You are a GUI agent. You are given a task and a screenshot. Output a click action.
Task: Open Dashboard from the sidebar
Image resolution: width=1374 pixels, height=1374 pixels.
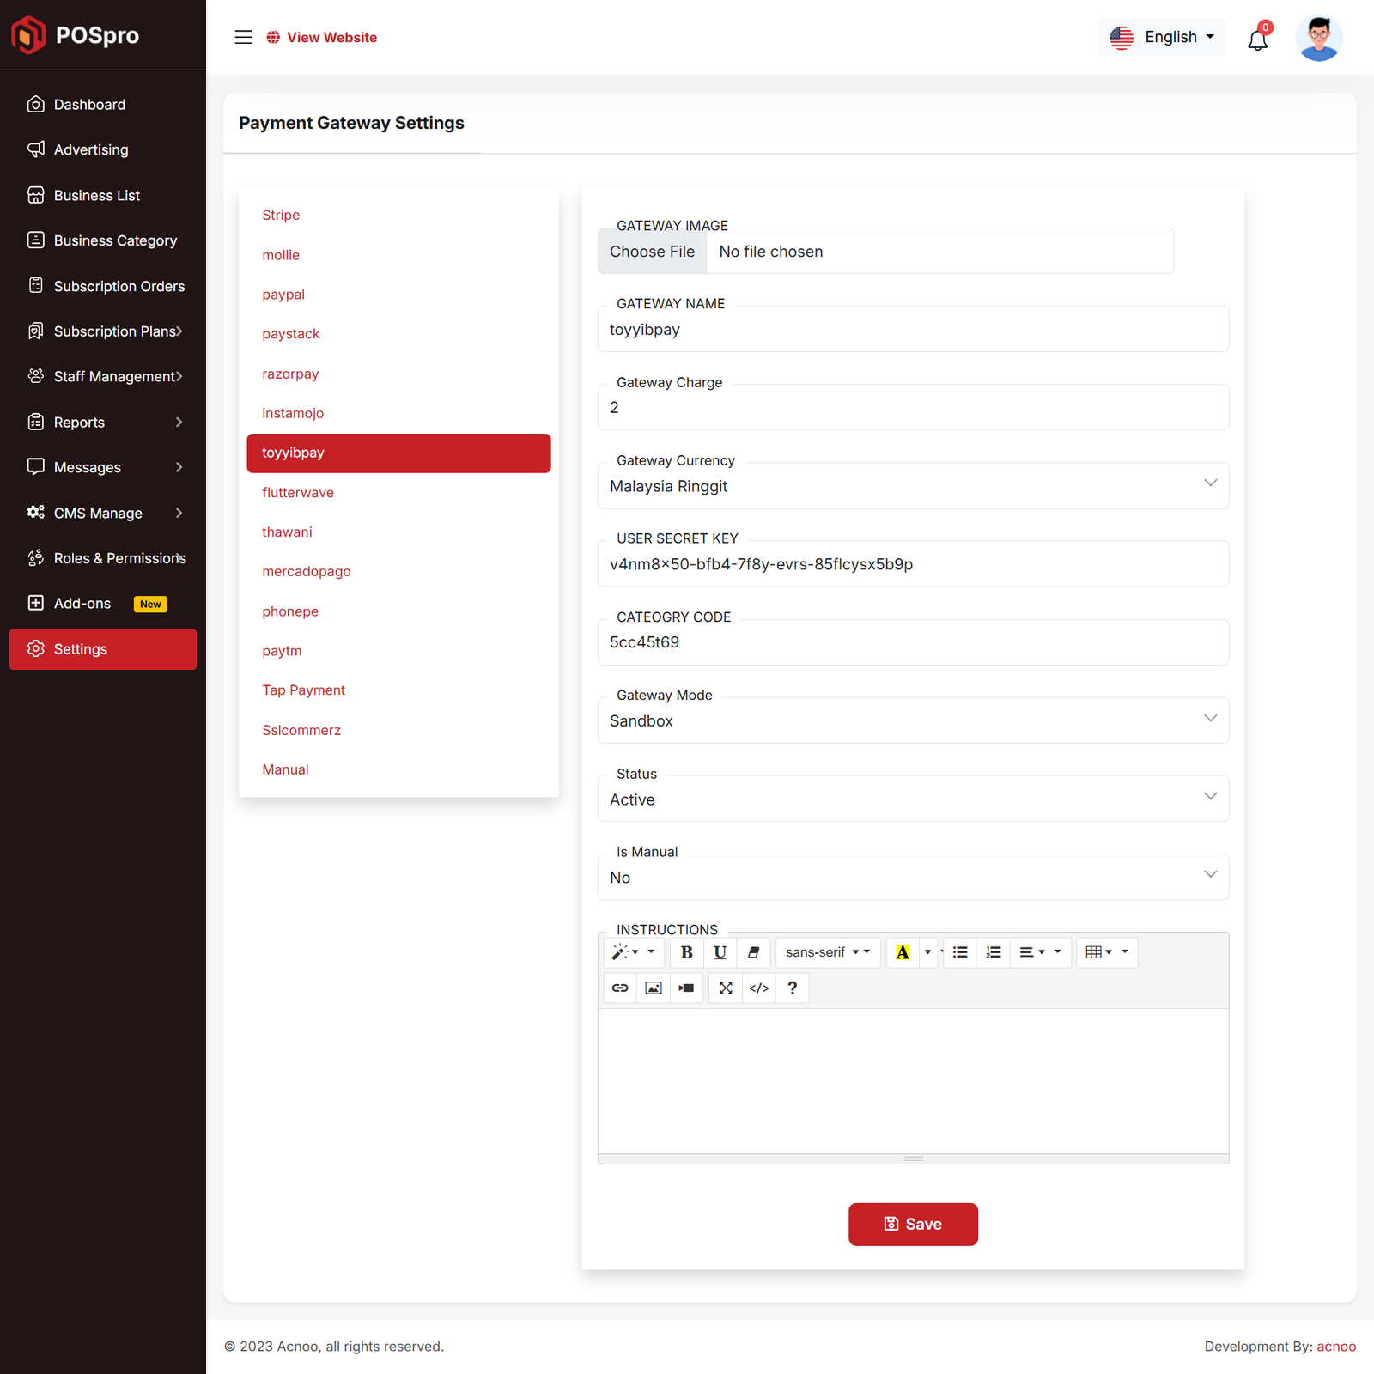coord(89,105)
